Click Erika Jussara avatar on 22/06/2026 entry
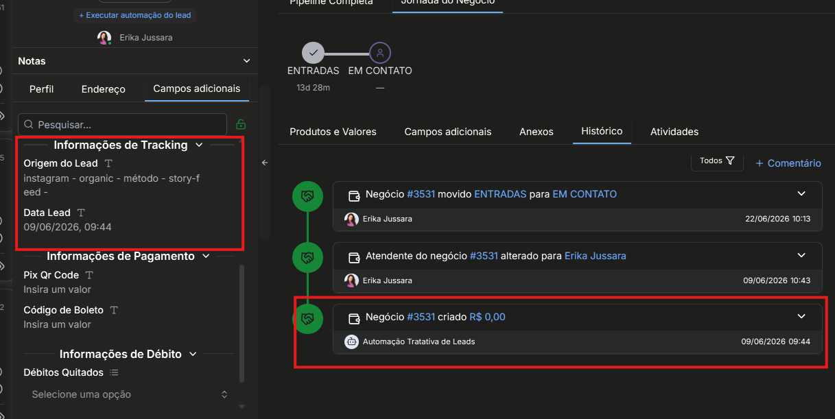This screenshot has height=419, width=835. [351, 219]
